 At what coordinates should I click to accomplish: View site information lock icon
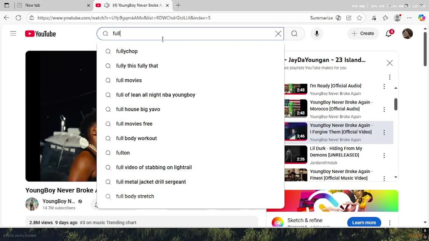tap(31, 18)
